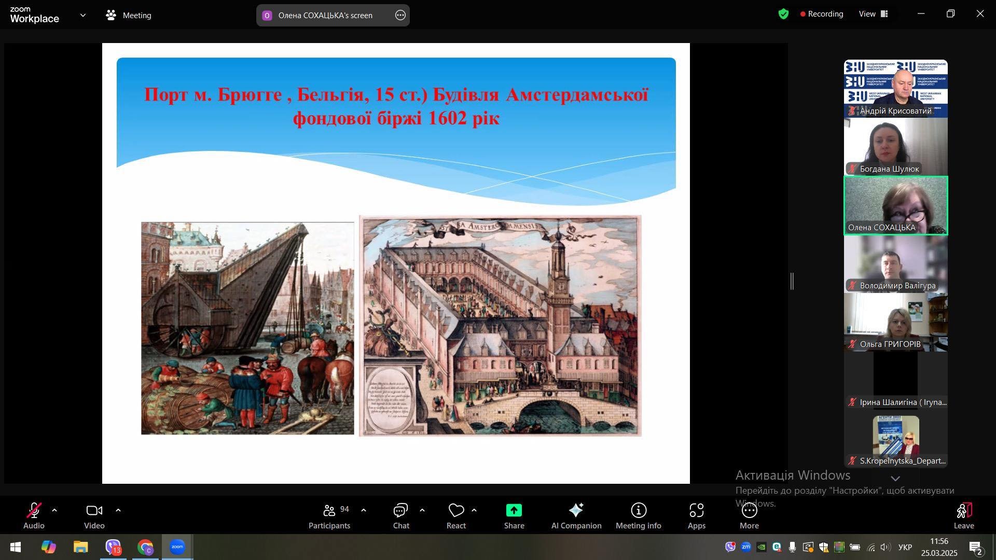Leave the meeting
Screen dimensions: 996x560
[x=964, y=515]
